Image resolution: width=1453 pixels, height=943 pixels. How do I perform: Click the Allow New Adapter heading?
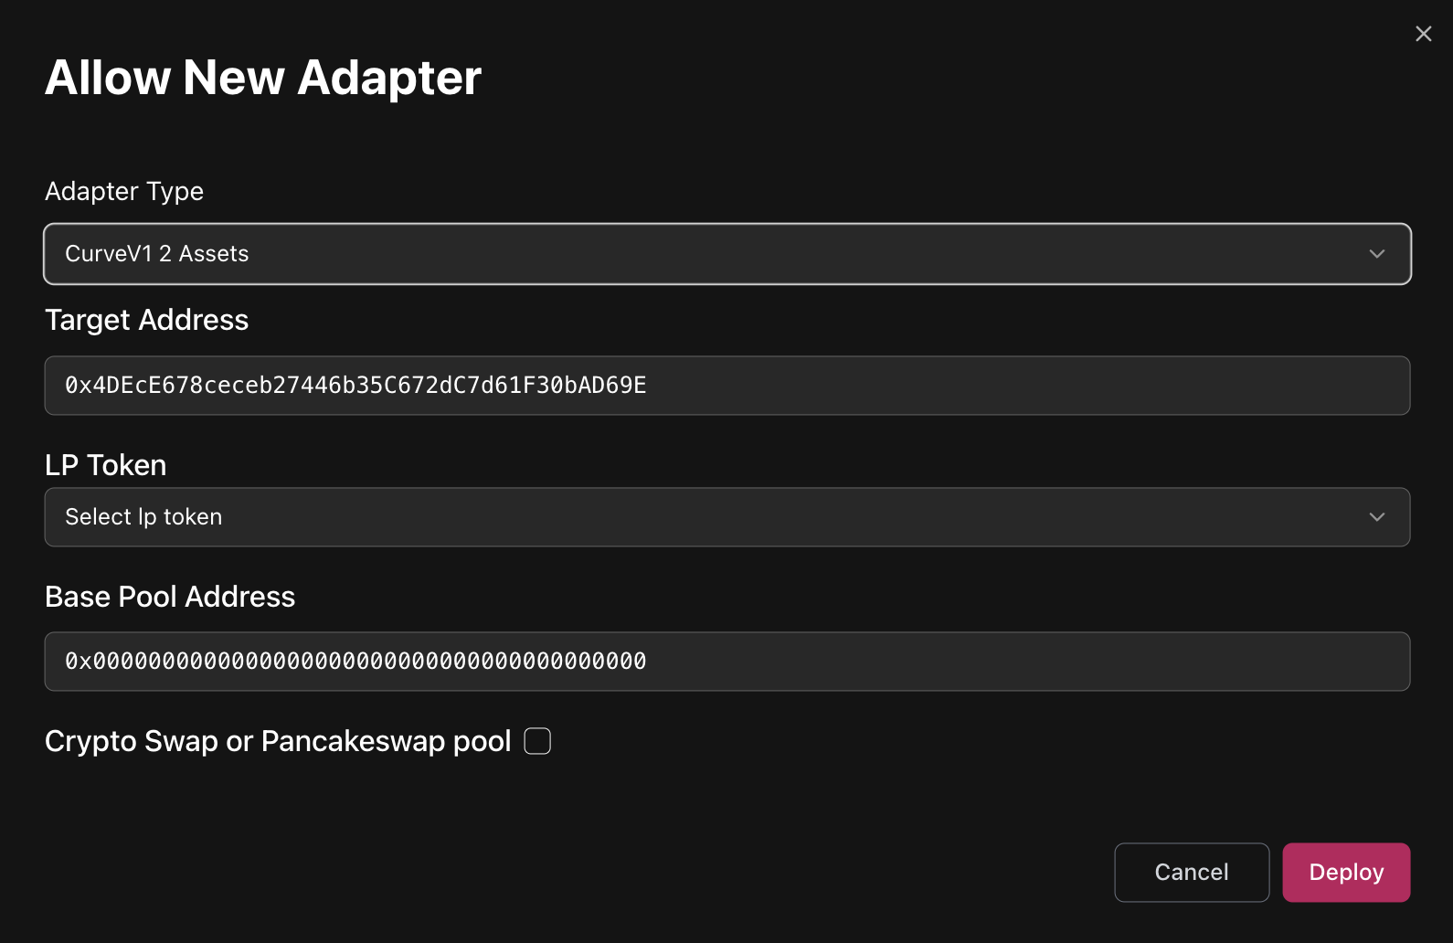(x=263, y=78)
